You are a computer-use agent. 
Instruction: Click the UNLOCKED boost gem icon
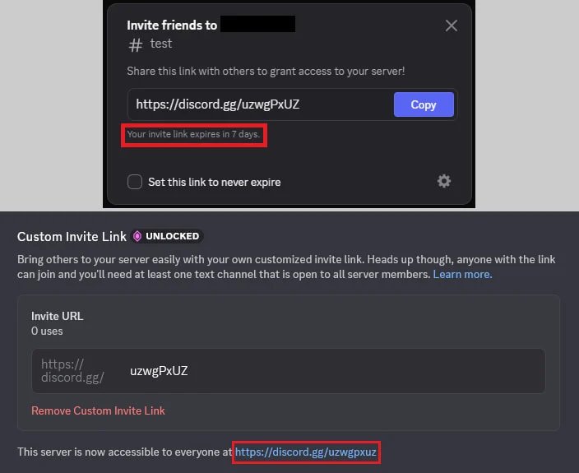[x=137, y=236]
